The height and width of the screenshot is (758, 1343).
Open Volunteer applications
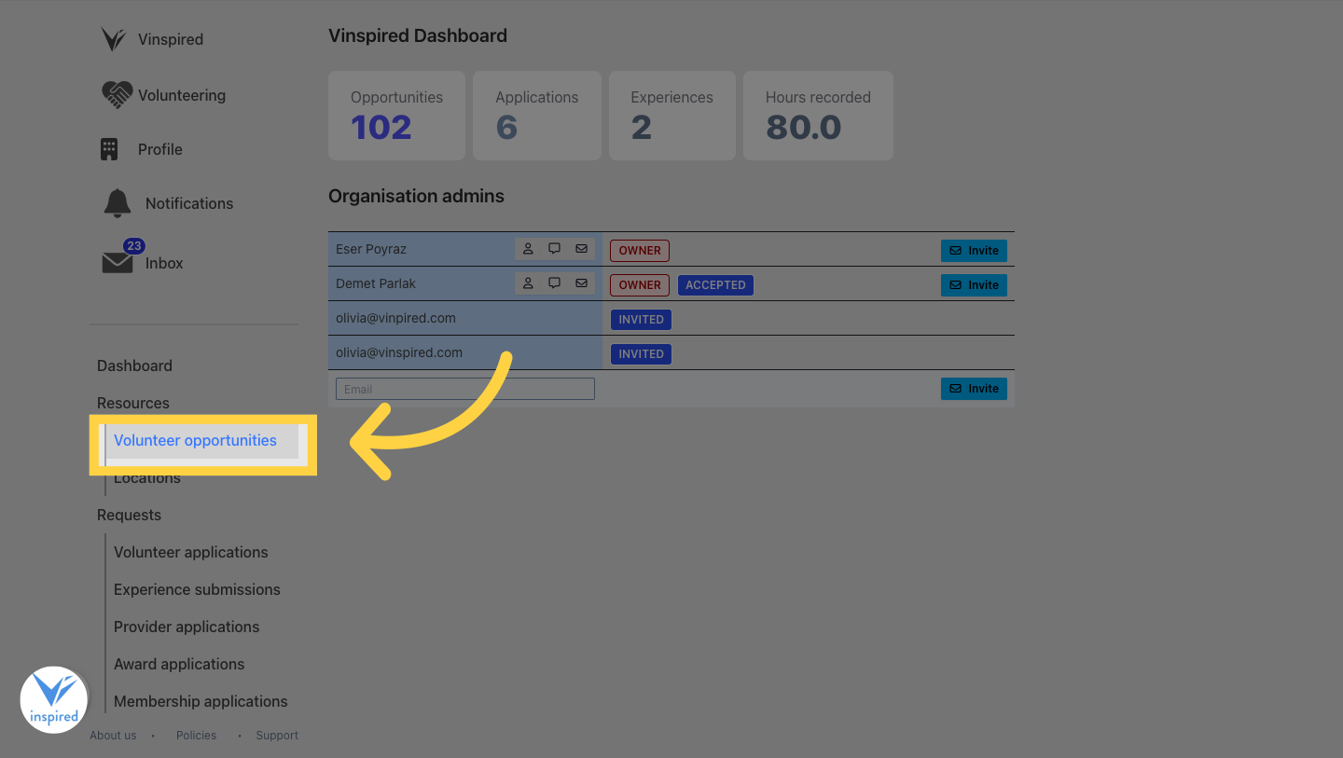tap(191, 552)
